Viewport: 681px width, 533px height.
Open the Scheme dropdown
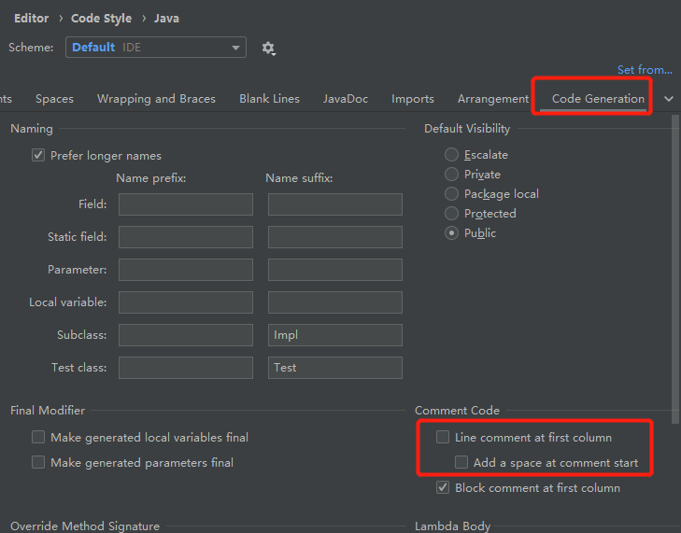click(155, 48)
